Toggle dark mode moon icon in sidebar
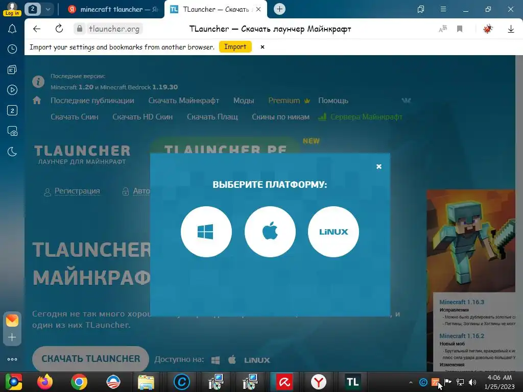523x392 pixels. tap(12, 152)
